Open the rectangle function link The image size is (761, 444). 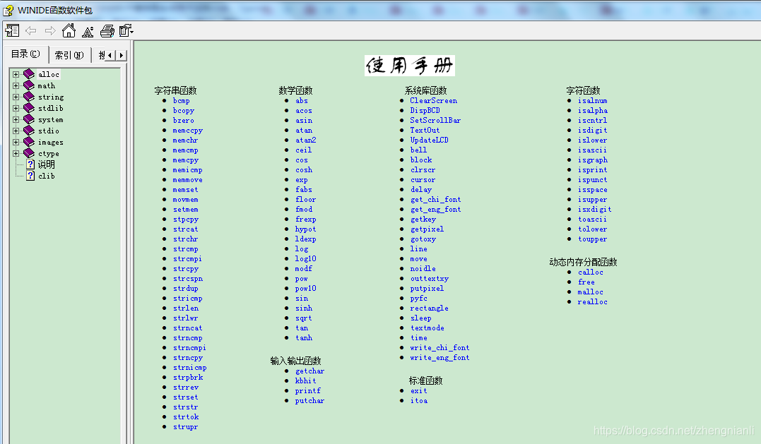pyautogui.click(x=429, y=308)
